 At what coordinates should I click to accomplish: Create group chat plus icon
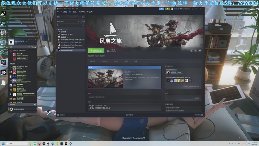coord(35,104)
